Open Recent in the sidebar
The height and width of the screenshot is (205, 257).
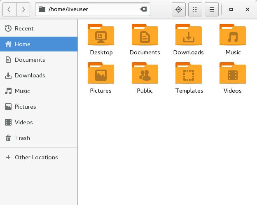39,28
